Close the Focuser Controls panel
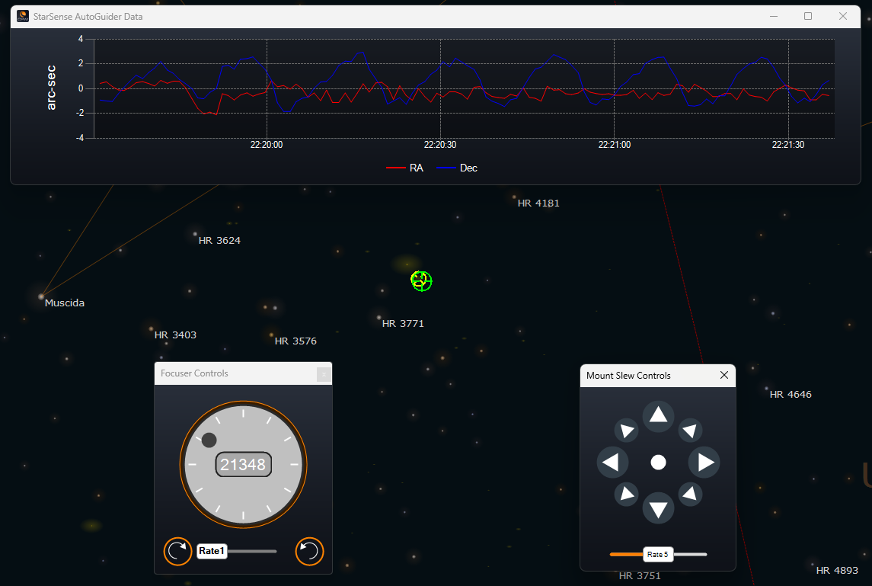Screen dimensions: 872x586 click(x=324, y=374)
